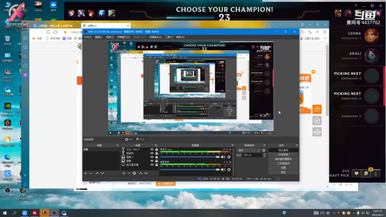The height and width of the screenshot is (217, 386).
Task: Expand browser bookmarks bar overflow chevron
Action: coord(325,39)
